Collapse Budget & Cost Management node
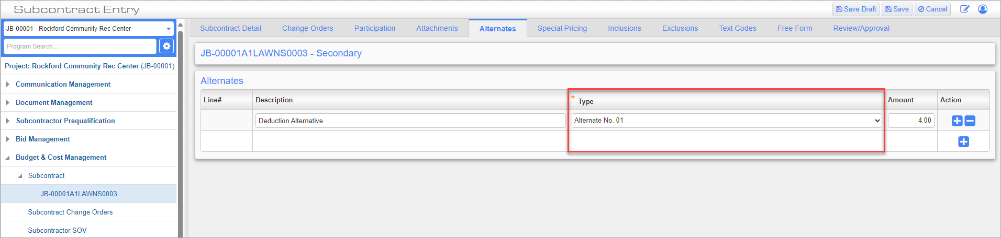1001x238 pixels. coord(8,157)
